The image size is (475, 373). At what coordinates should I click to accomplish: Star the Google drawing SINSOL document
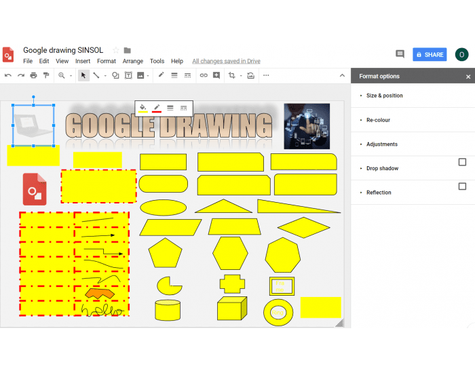point(116,50)
